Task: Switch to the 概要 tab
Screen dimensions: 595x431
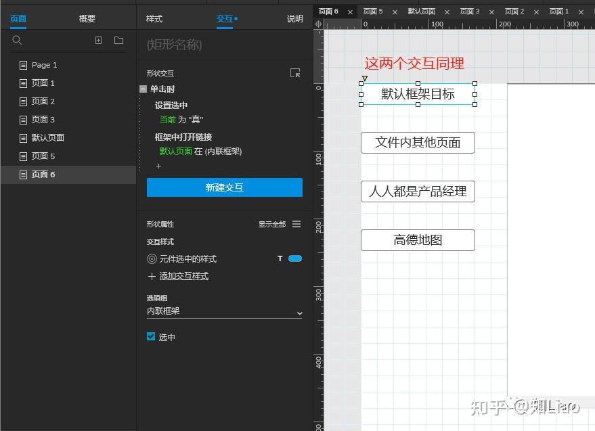Action: [x=87, y=18]
